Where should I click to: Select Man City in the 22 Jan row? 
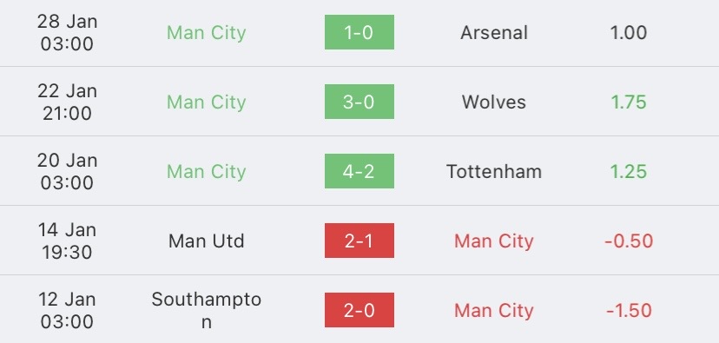(x=207, y=102)
